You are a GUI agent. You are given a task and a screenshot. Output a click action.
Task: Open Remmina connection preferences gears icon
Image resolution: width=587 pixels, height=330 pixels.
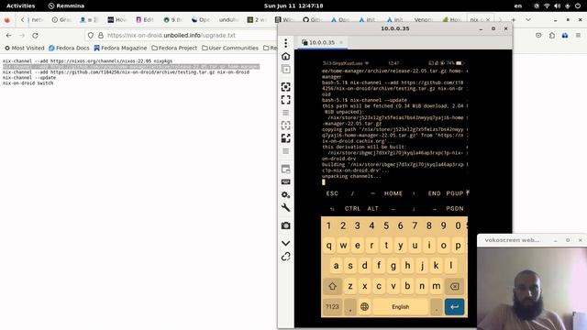pos(285,195)
